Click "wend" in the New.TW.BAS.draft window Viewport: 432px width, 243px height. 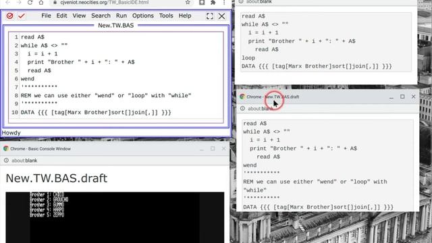click(x=250, y=165)
